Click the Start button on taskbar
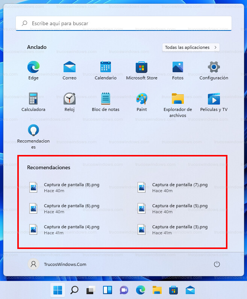Image resolution: width=247 pixels, height=299 pixels. click(58, 290)
